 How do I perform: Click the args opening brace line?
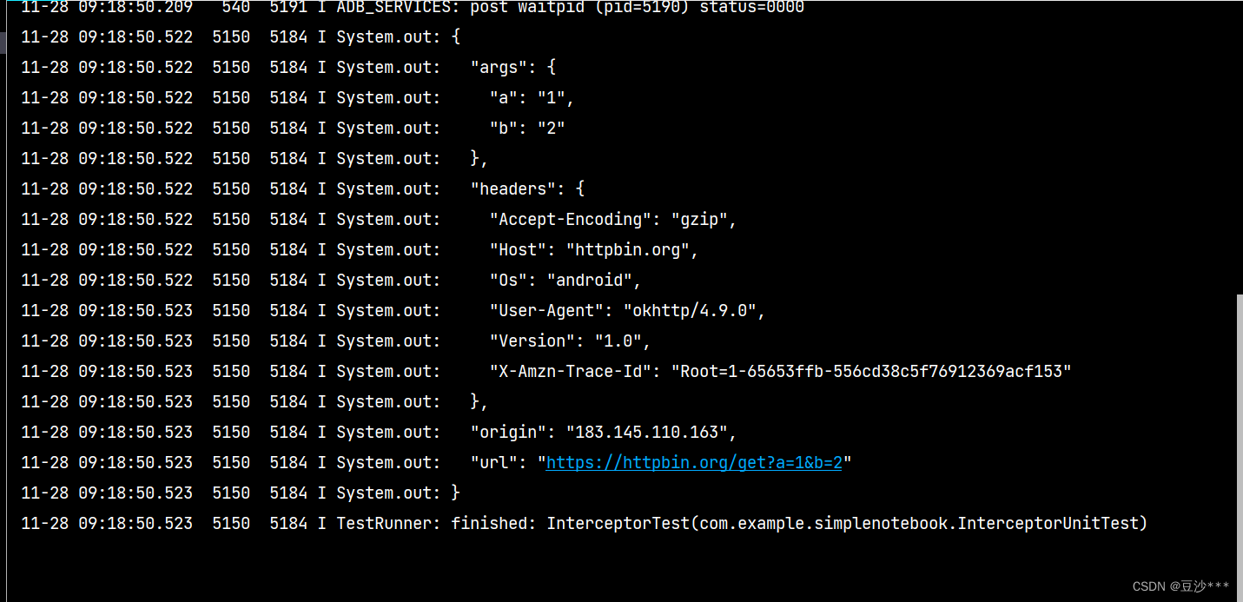pyautogui.click(x=512, y=66)
